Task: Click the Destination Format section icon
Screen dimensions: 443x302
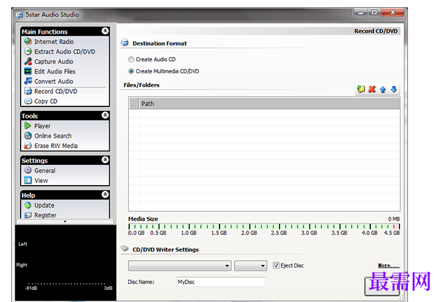Action: tap(124, 42)
